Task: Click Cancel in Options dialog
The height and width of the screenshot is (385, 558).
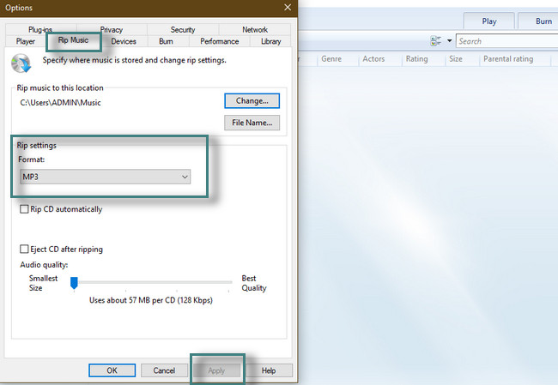Action: (164, 370)
